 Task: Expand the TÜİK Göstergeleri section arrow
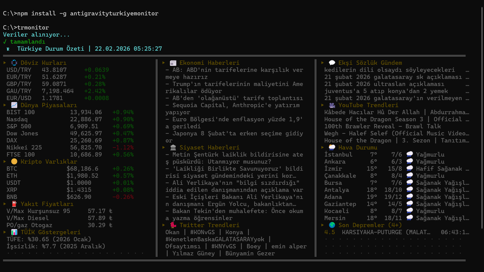tap(5, 232)
